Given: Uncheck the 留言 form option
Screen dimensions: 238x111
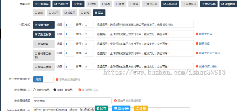Looking at the screenshot, I should (x=99, y=13).
